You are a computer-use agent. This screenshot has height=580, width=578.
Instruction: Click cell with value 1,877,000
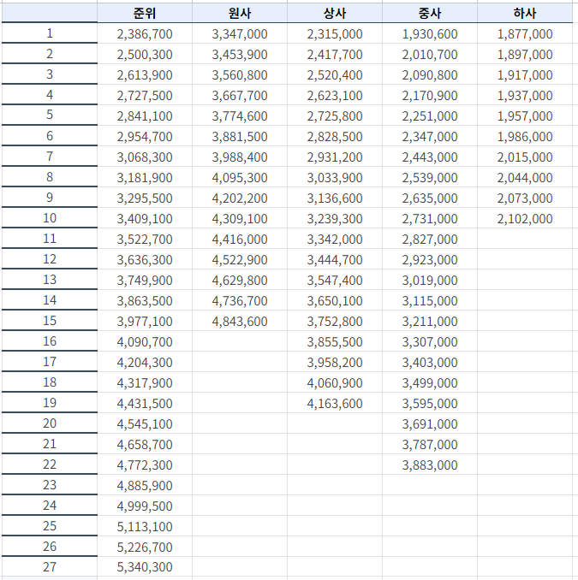(x=525, y=34)
